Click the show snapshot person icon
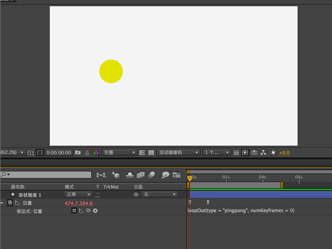Viewport: 332px width, 249px height. click(x=87, y=152)
